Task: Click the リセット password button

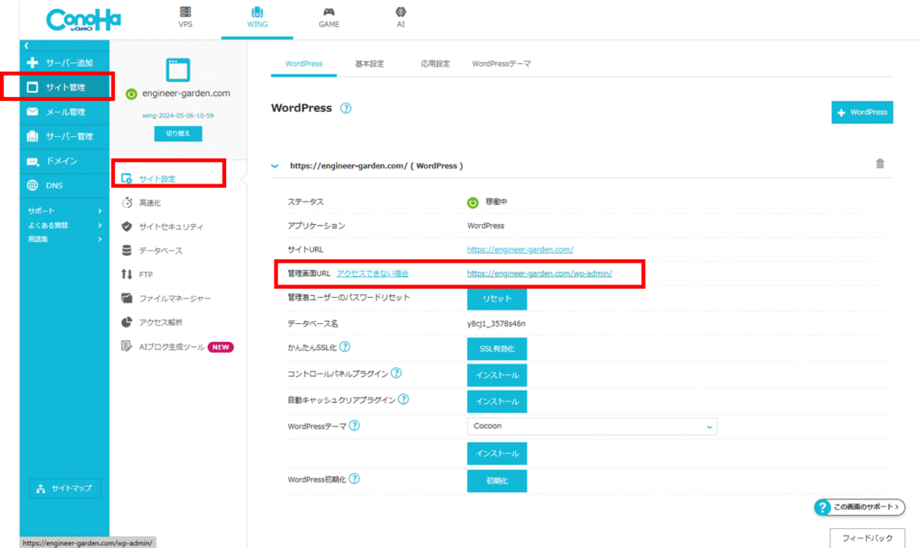Action: (497, 299)
